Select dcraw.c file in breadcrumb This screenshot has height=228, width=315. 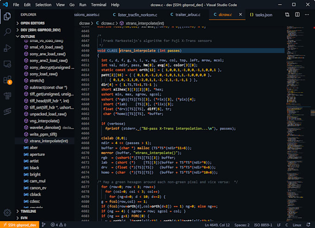(106, 23)
